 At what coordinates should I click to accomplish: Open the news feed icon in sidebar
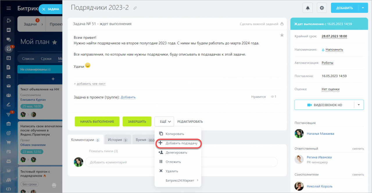(9, 30)
